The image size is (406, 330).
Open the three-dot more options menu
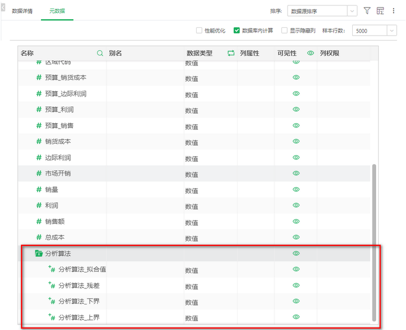pyautogui.click(x=394, y=11)
